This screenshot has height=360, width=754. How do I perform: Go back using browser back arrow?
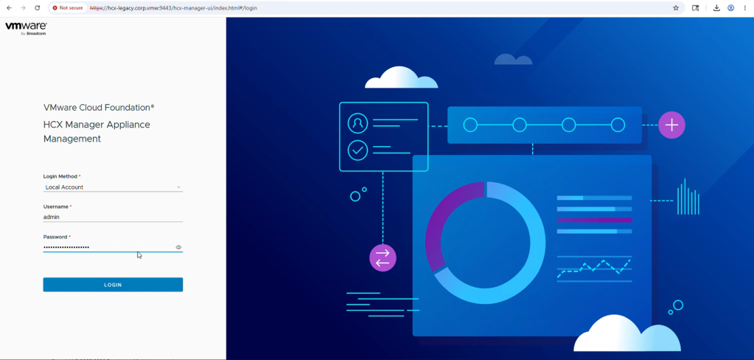9,7
